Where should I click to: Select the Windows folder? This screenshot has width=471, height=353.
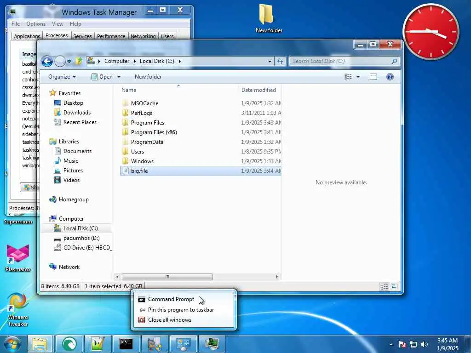click(201, 161)
